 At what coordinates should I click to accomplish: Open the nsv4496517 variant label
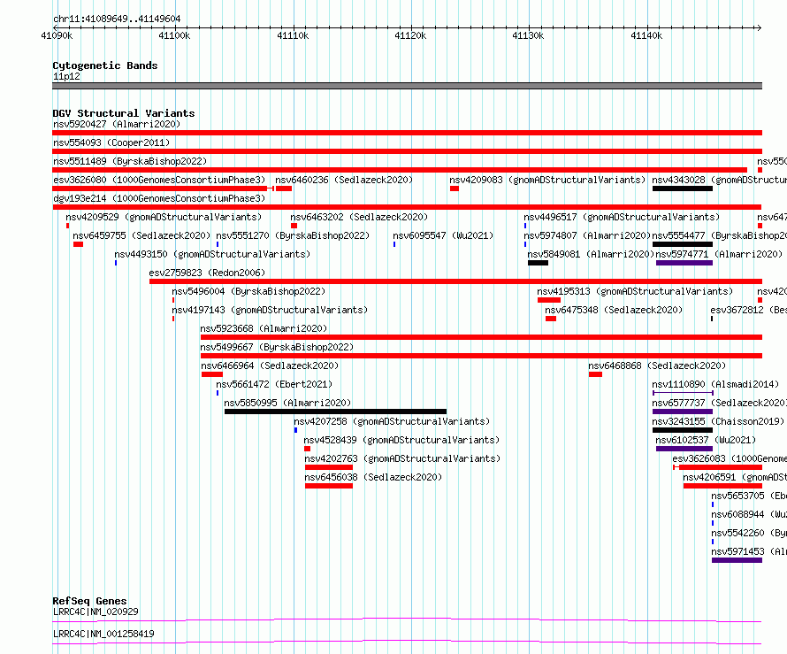(622, 217)
